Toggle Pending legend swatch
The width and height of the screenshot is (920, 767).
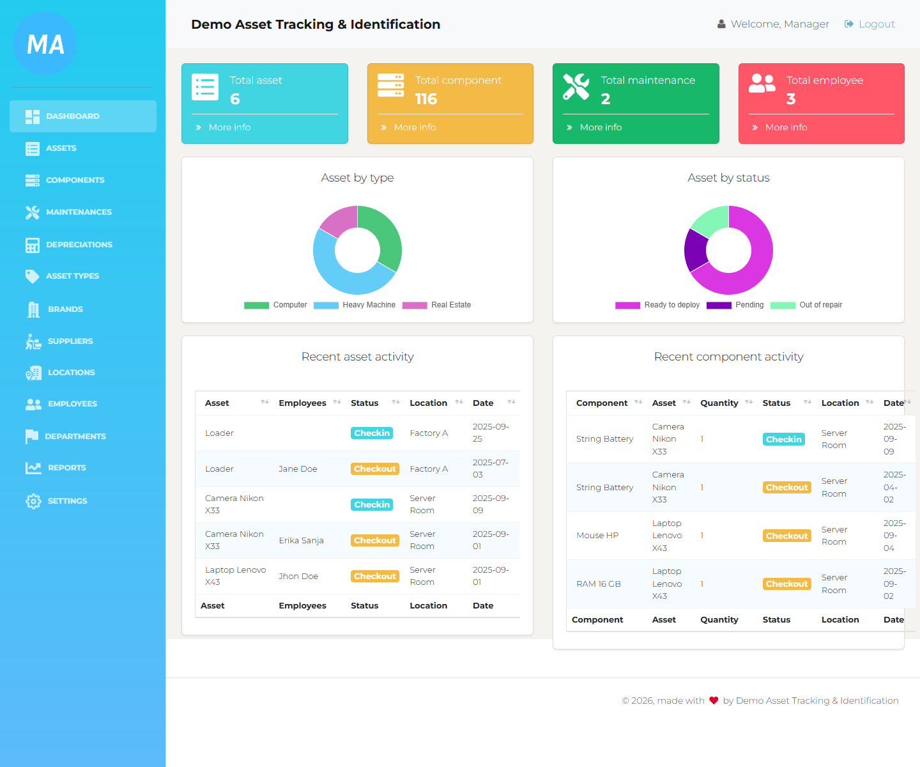(x=719, y=306)
